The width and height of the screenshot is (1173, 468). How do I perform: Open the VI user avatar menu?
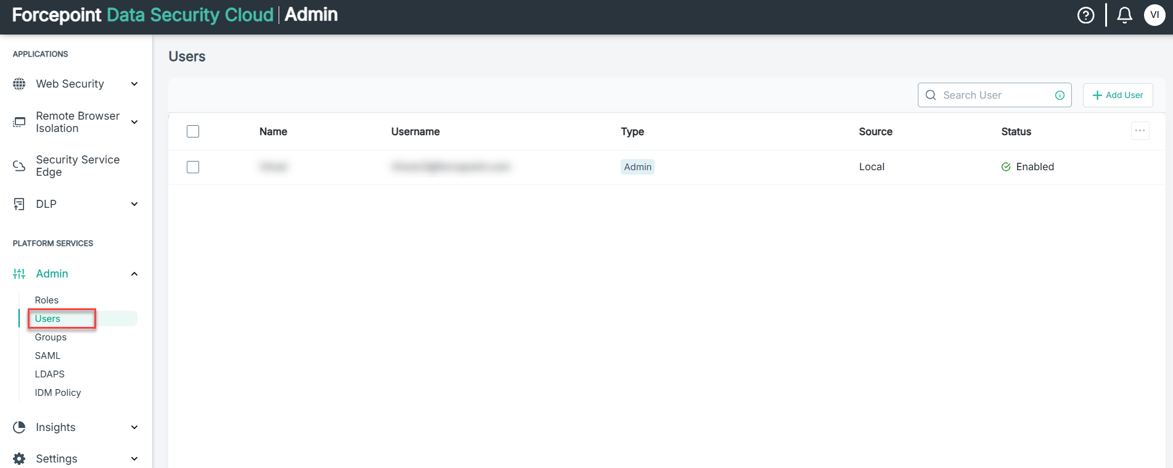pyautogui.click(x=1154, y=15)
